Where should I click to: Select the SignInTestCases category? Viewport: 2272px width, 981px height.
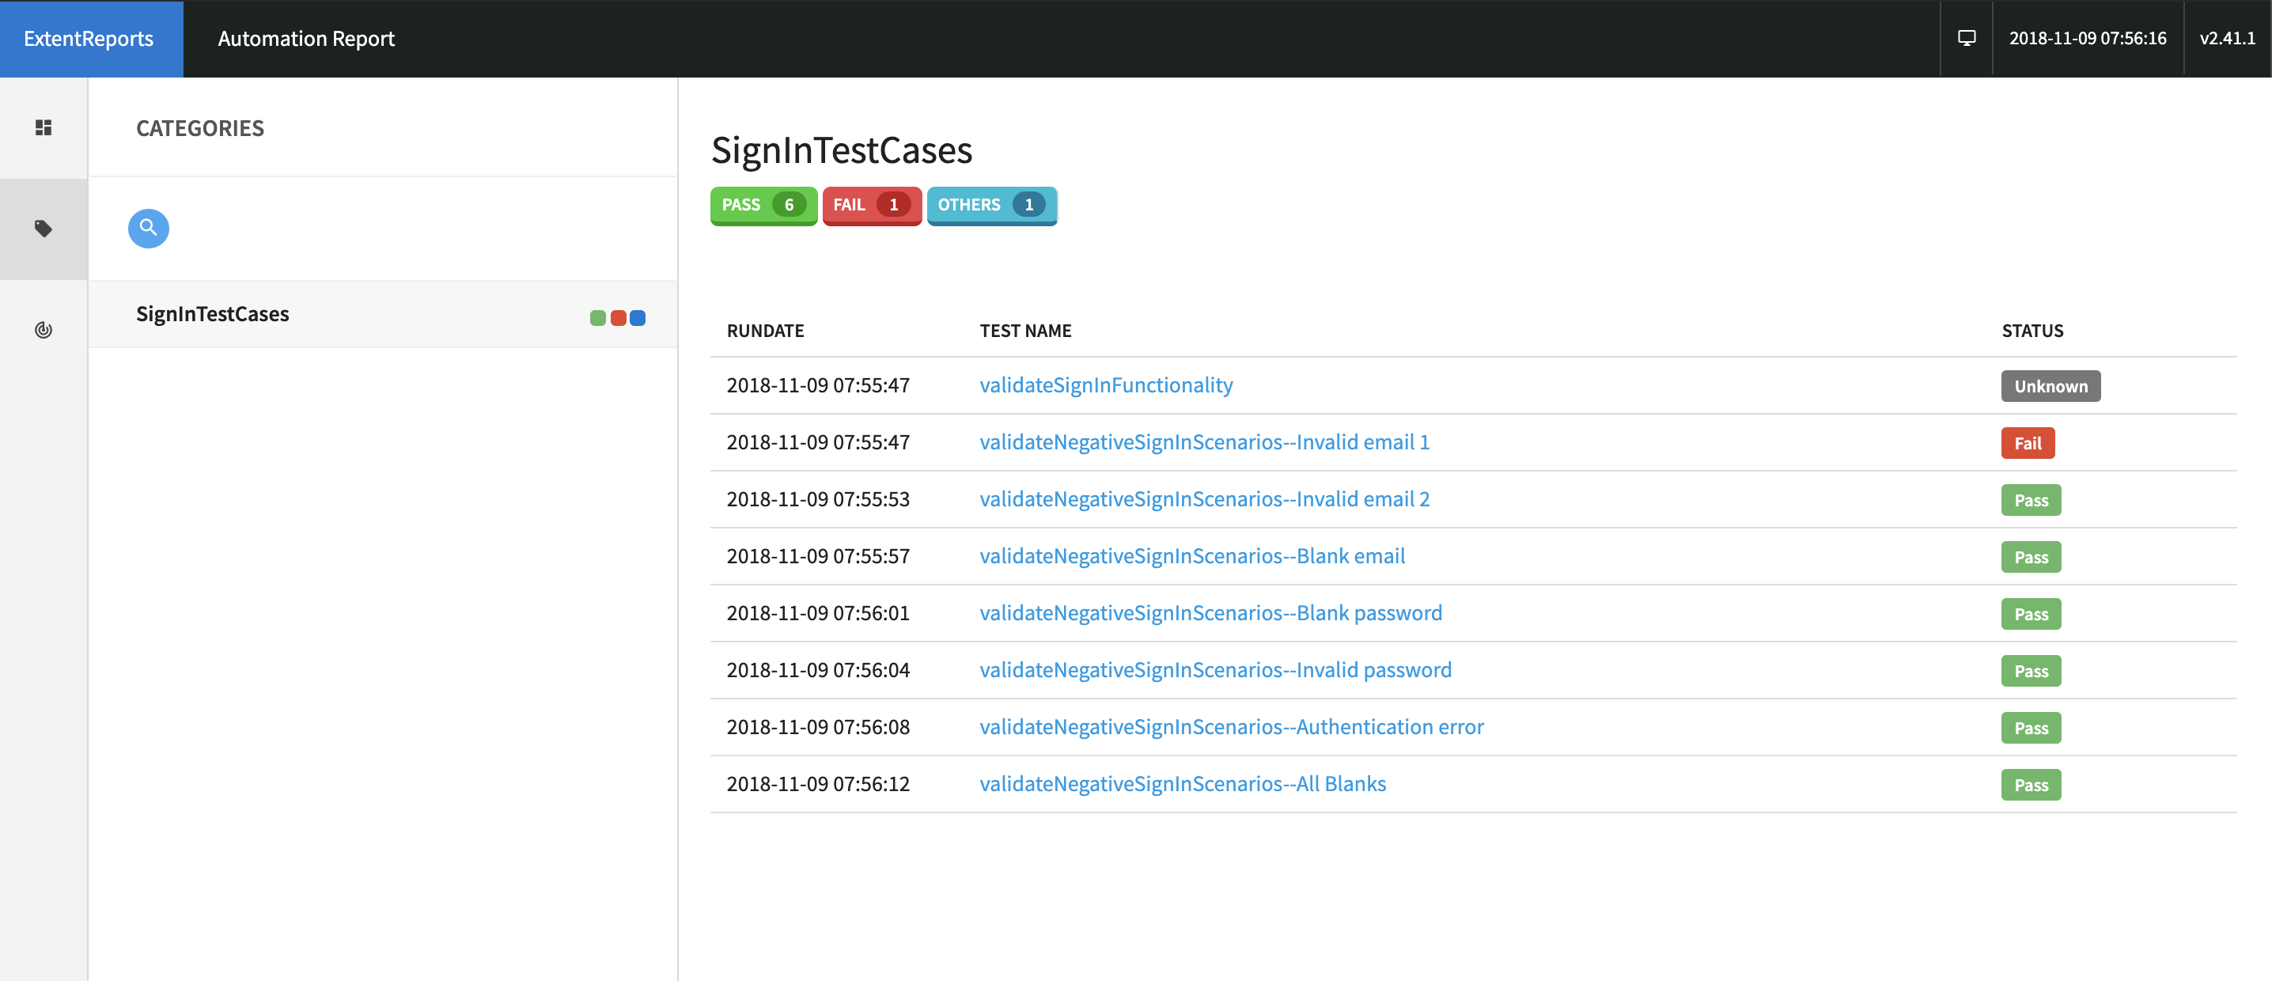[383, 314]
